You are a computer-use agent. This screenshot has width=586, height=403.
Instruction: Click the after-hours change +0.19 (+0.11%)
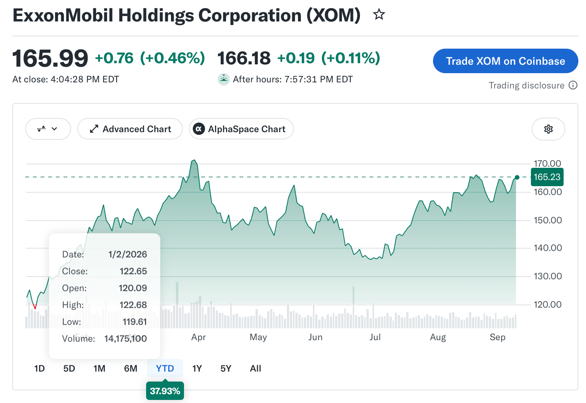329,58
